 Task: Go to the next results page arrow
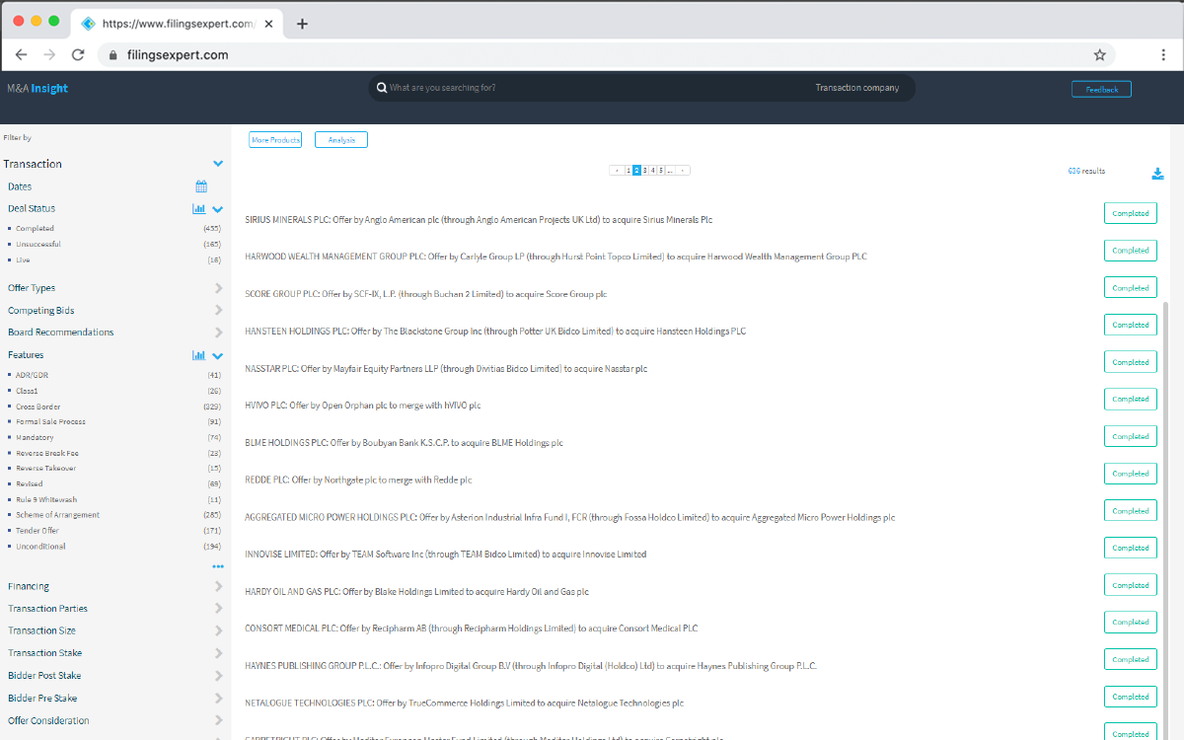point(684,171)
